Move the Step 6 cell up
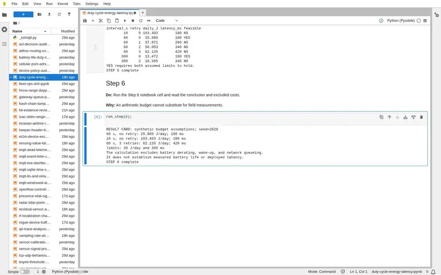The image size is (441, 275). pyautogui.click(x=390, y=117)
